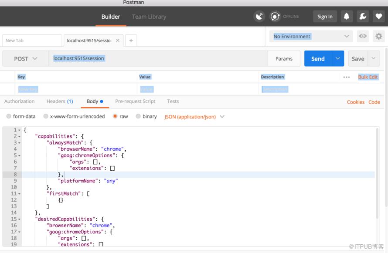This screenshot has height=253, width=388.
Task: Switch to the Team Library tab
Action: (x=149, y=17)
